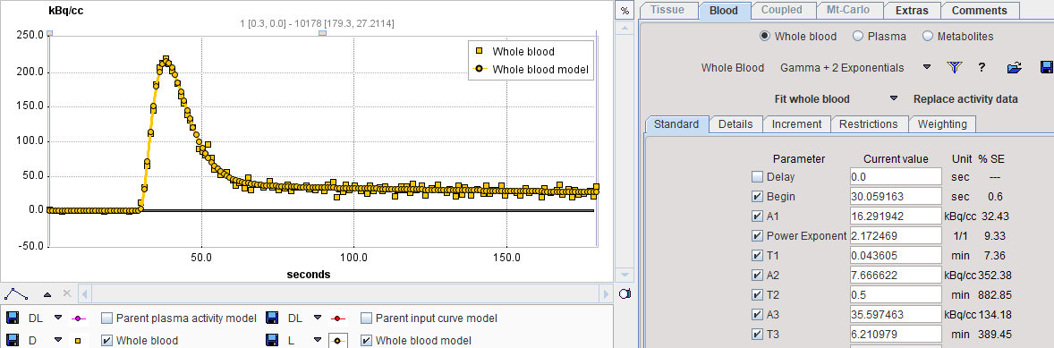Save Parent plasma activity model curve via disk icon
The width and height of the screenshot is (1054, 348).
coord(13,318)
